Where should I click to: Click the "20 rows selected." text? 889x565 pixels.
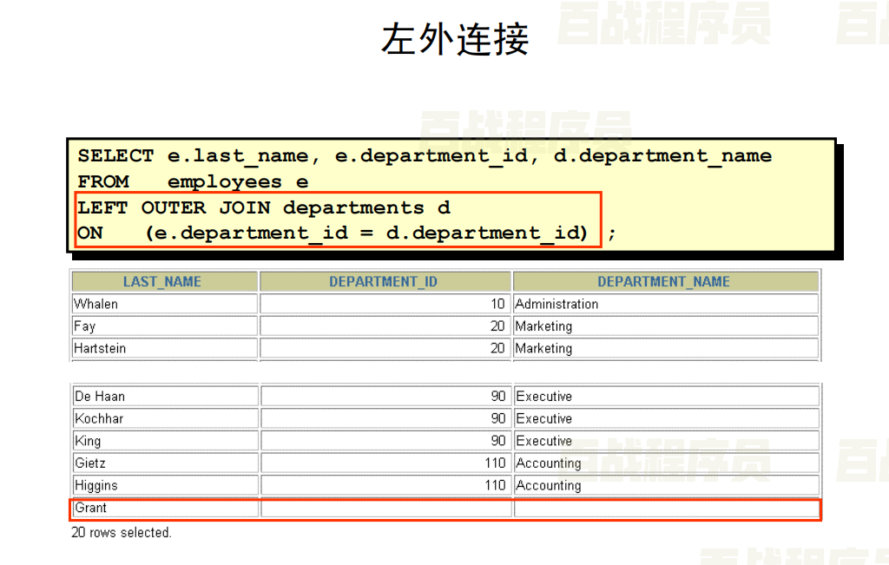(122, 532)
